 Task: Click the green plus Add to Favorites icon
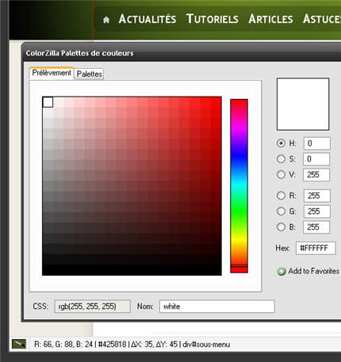click(282, 271)
